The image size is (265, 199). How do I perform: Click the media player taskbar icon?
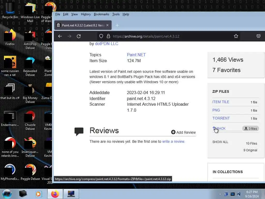[38, 194]
